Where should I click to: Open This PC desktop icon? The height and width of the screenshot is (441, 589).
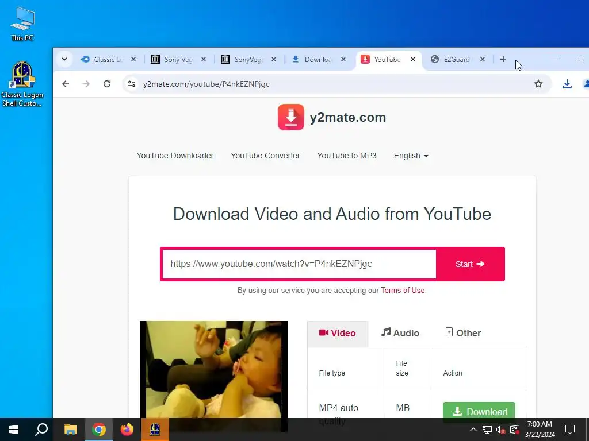tap(22, 24)
